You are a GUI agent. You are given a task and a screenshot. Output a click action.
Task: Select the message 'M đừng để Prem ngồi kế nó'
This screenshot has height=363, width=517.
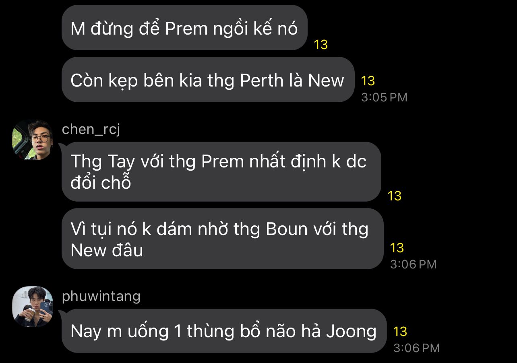coord(184,28)
